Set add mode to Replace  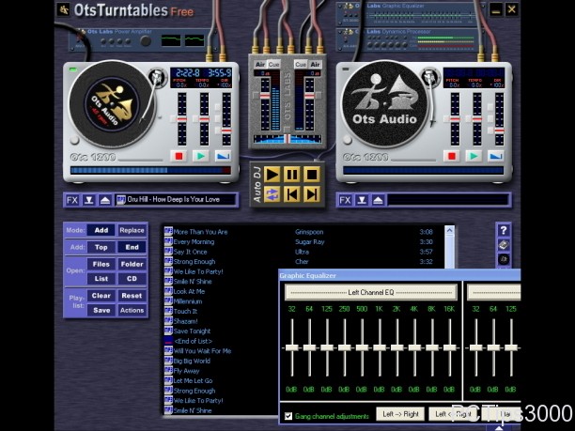click(132, 230)
